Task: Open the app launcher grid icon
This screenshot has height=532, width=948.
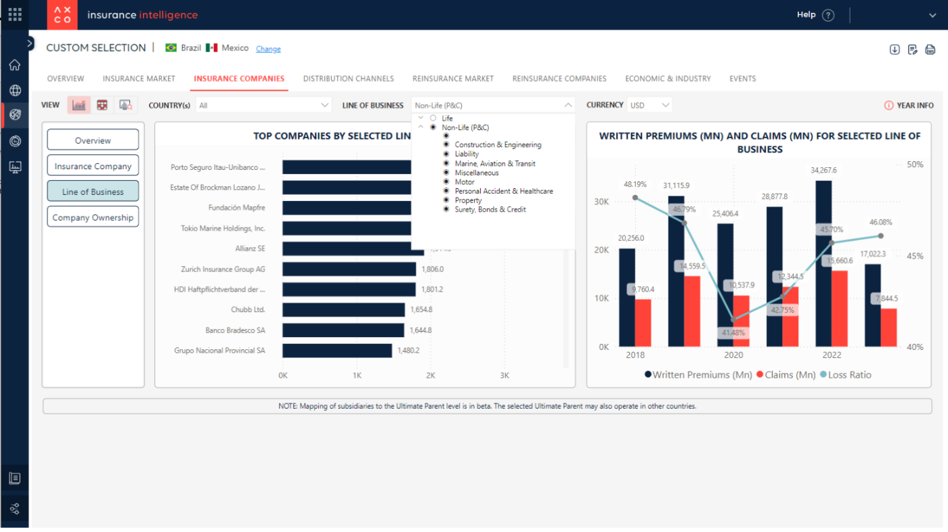Action: tap(15, 14)
